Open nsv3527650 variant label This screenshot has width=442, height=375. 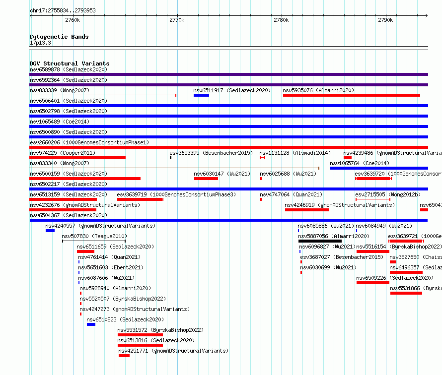click(x=416, y=257)
